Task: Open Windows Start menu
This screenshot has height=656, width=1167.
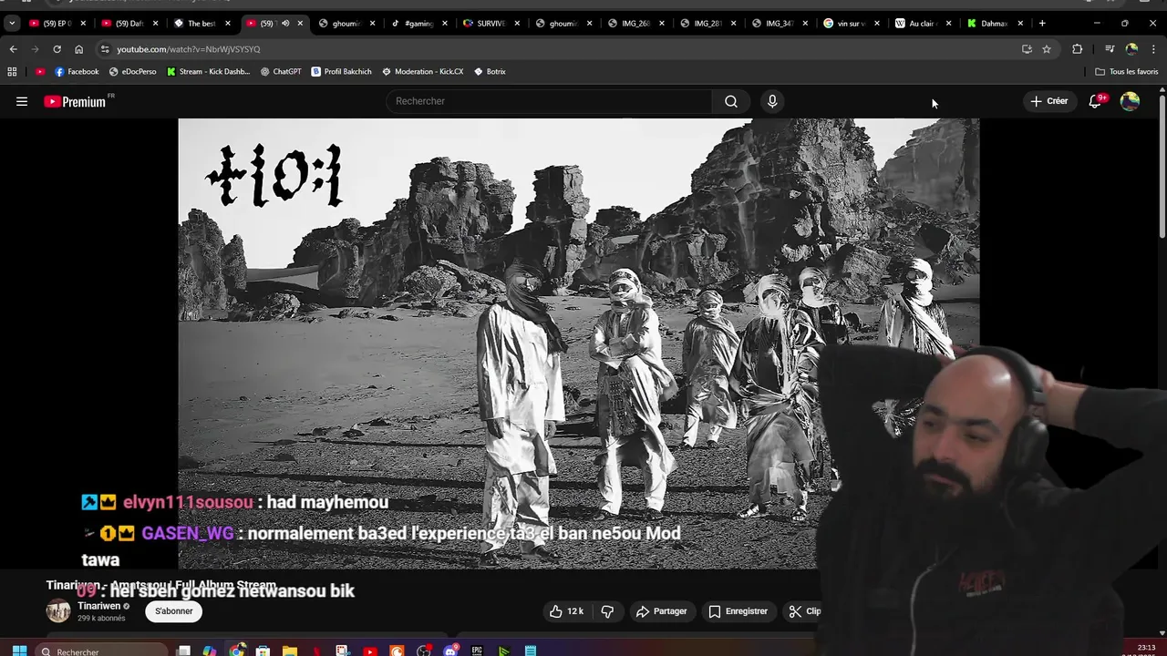Action: click(x=19, y=651)
